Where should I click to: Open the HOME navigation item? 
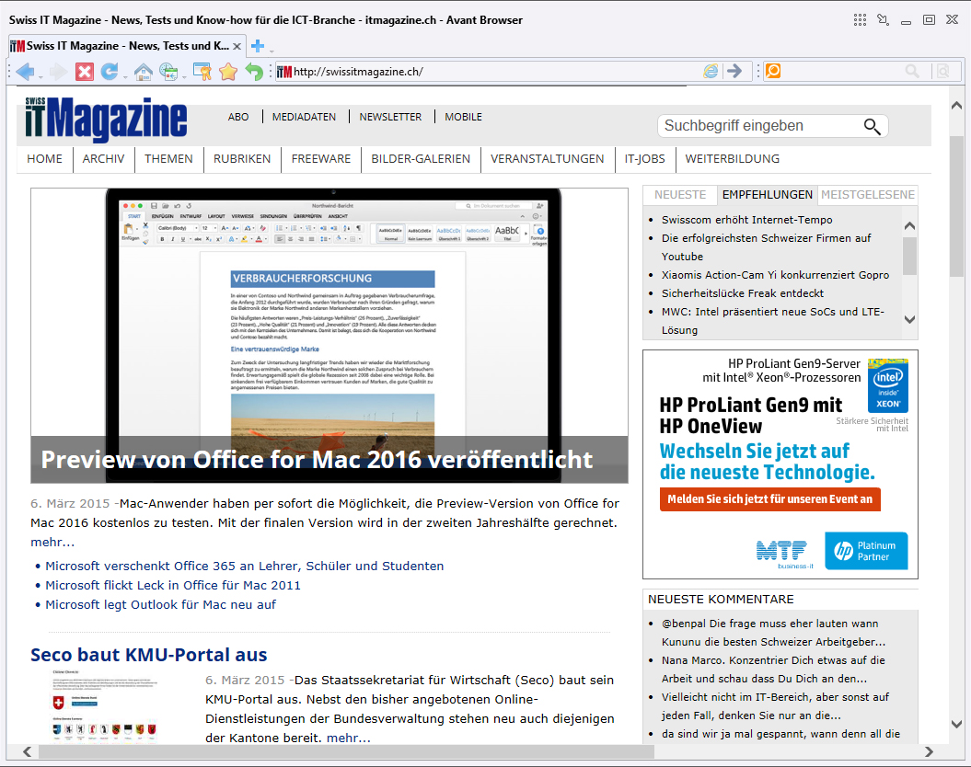[x=44, y=159]
